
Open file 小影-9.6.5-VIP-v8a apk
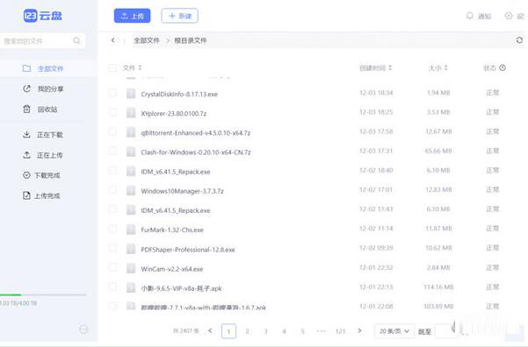click(x=181, y=288)
